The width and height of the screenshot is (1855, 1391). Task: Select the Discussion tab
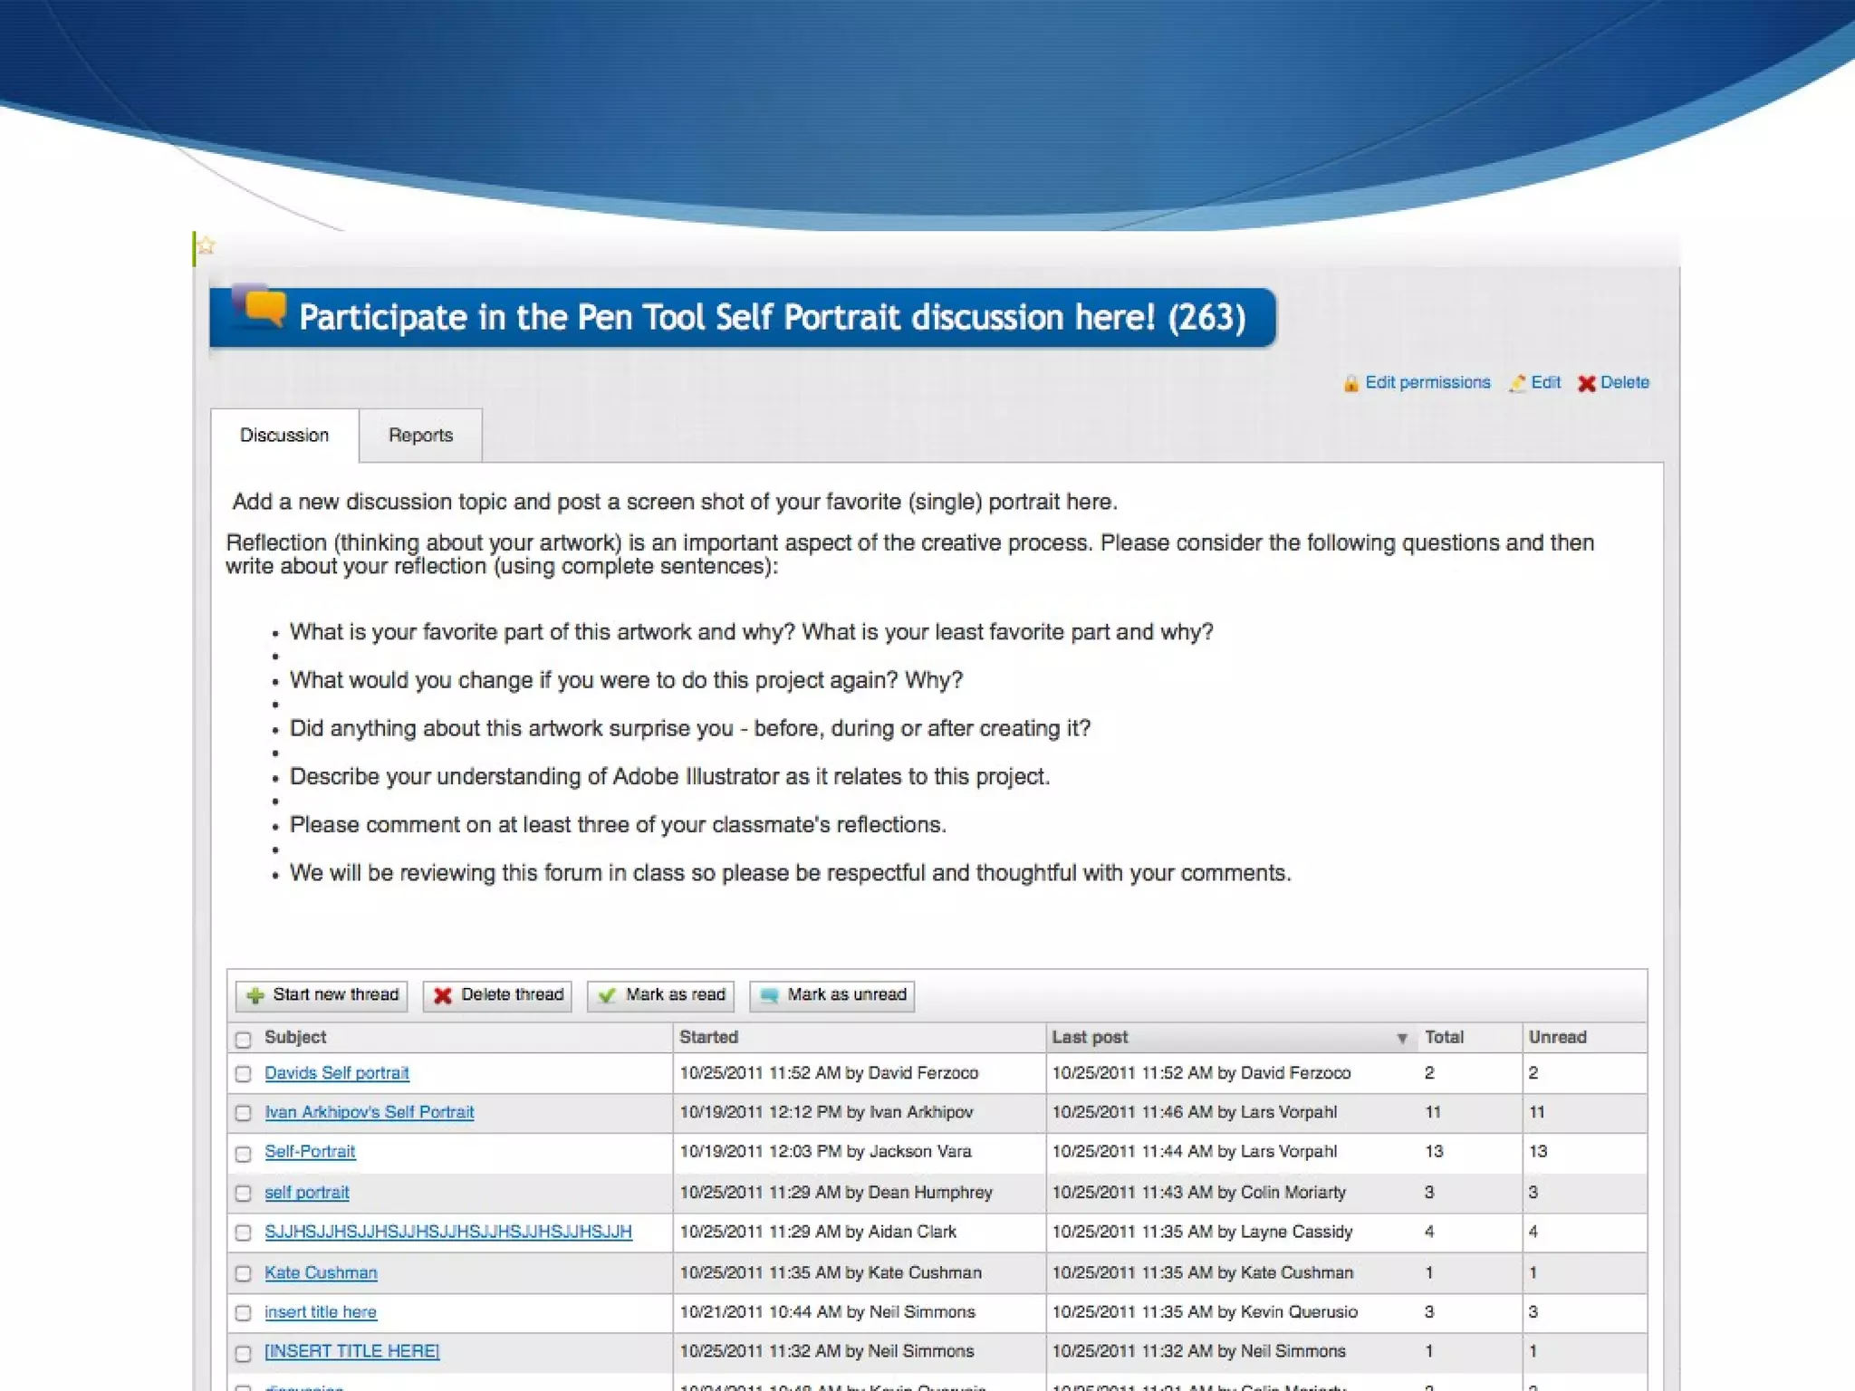click(x=284, y=436)
